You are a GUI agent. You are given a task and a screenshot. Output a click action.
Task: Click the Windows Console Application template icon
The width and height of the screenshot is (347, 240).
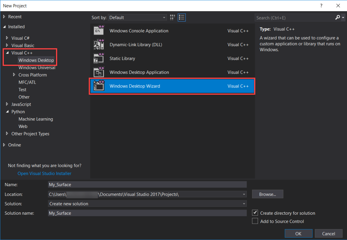pyautogui.click(x=99, y=31)
